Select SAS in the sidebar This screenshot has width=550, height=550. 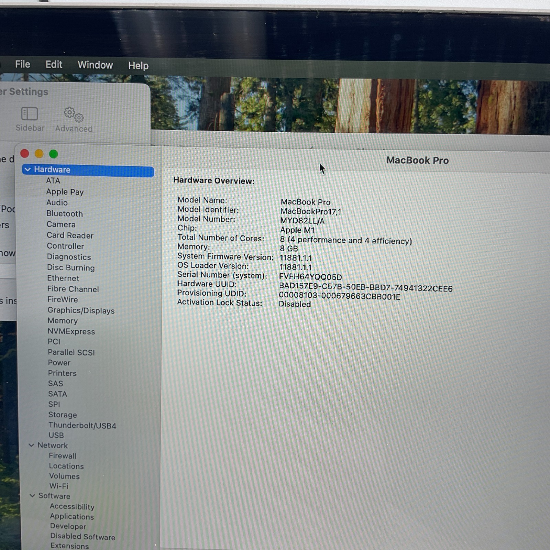(x=56, y=384)
